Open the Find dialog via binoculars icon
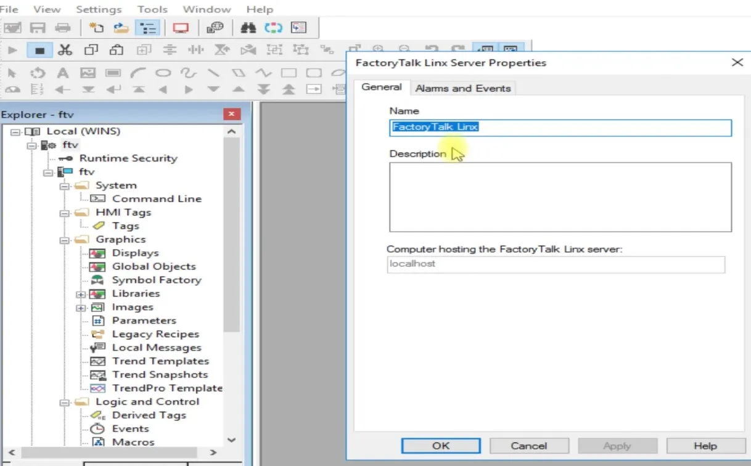Image resolution: width=751 pixels, height=466 pixels. (x=248, y=27)
